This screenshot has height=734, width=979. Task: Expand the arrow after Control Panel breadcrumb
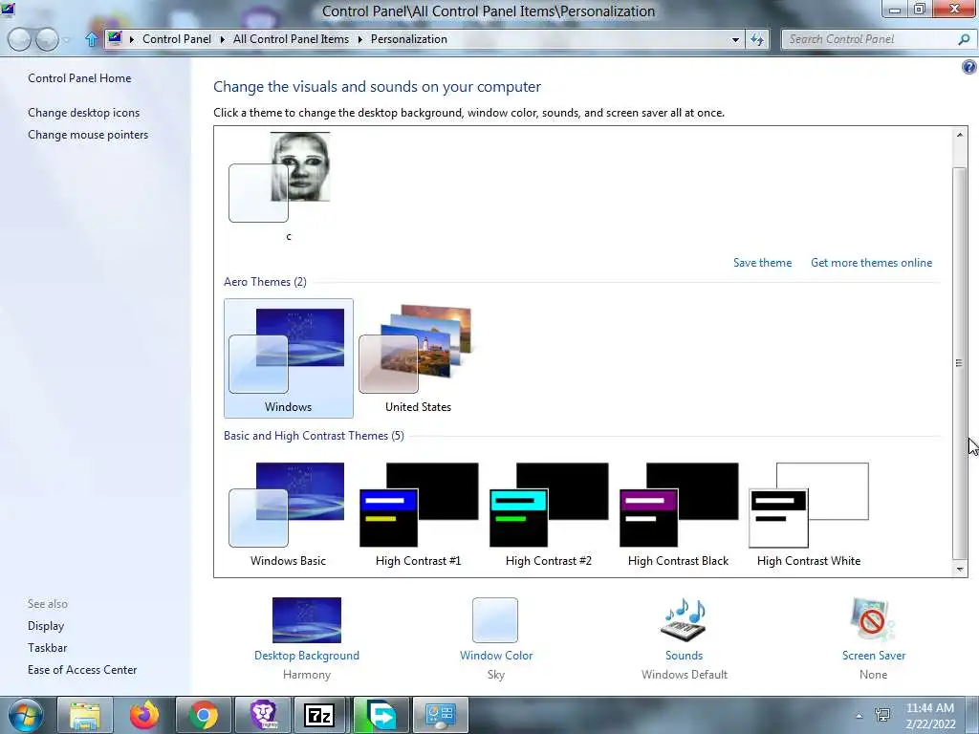point(222,39)
